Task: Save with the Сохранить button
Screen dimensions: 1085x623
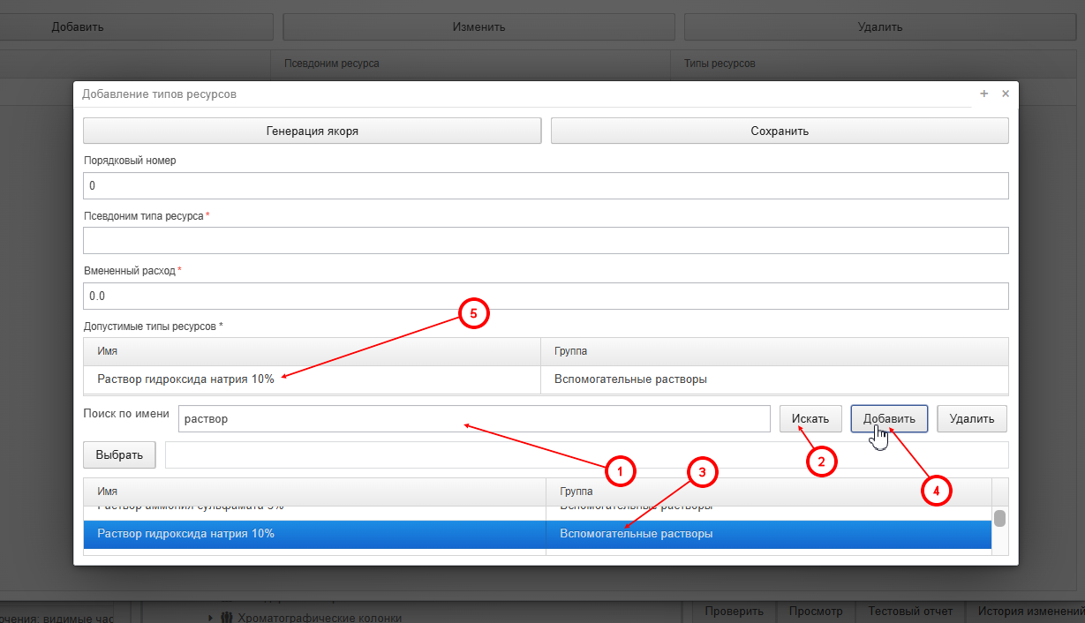Action: point(780,131)
